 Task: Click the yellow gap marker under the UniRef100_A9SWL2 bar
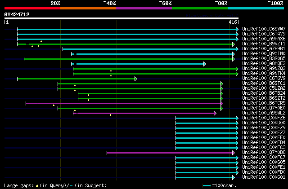click(110, 115)
